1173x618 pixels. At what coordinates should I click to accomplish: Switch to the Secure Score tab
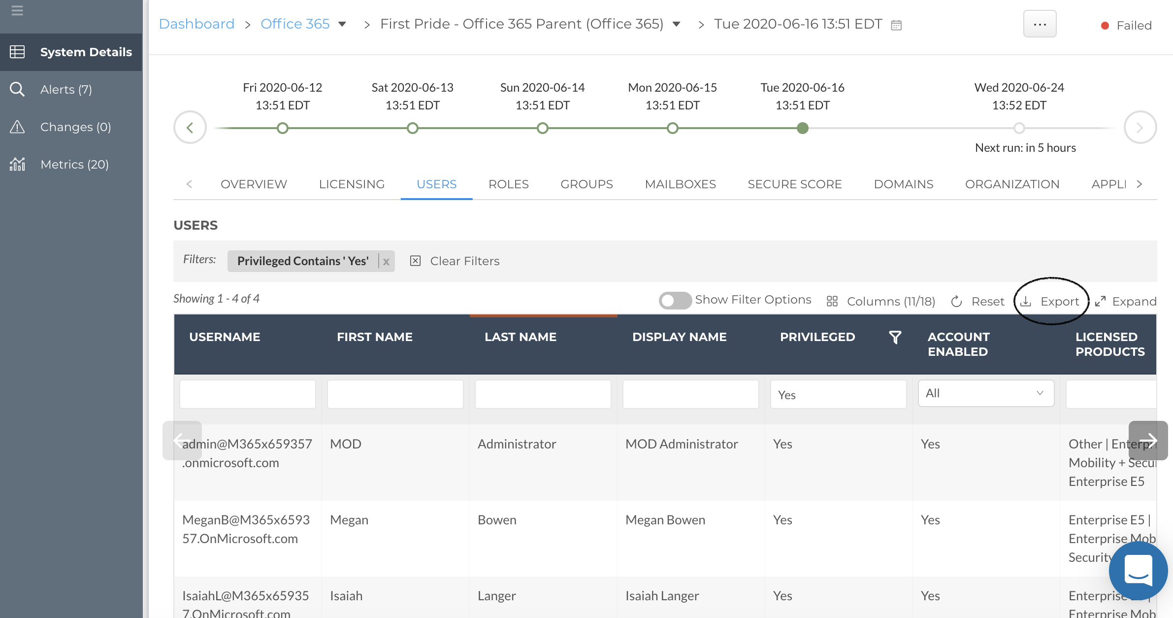(795, 184)
